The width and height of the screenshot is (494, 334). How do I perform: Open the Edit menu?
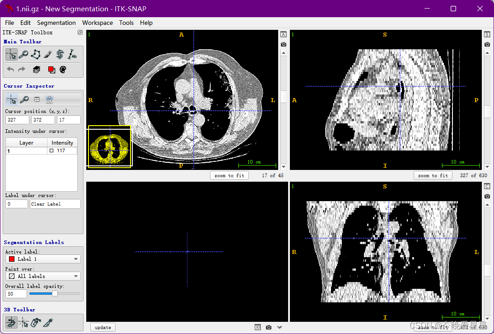pyautogui.click(x=26, y=23)
